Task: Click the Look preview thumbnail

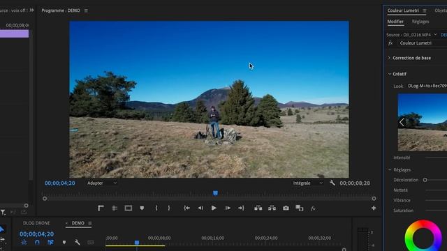Action: tap(422, 122)
